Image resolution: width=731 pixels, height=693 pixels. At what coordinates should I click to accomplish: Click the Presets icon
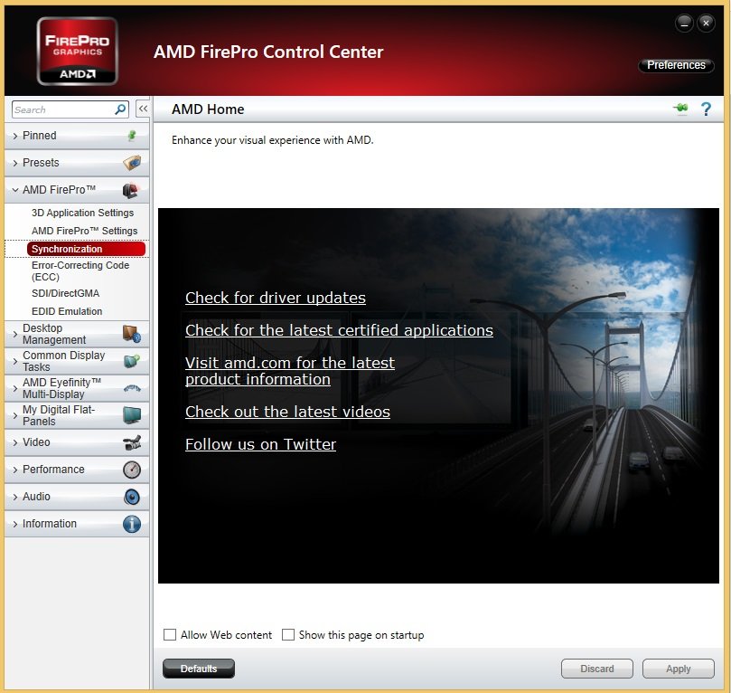132,163
